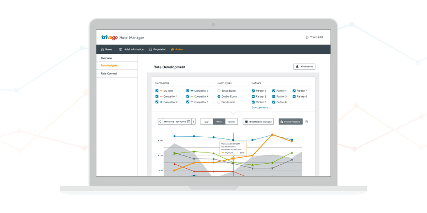Click the Select partners link

tap(260, 108)
